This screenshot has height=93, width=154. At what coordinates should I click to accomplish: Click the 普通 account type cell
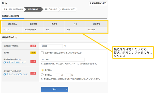pyautogui.click(x=75, y=30)
